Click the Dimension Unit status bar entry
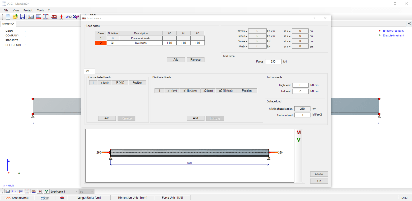The width and height of the screenshot is (412, 201). pos(132,198)
